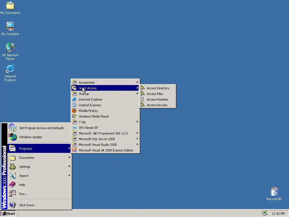Expand the Settings submenu arrow
This screenshot has height=217, width=289.
(69, 166)
